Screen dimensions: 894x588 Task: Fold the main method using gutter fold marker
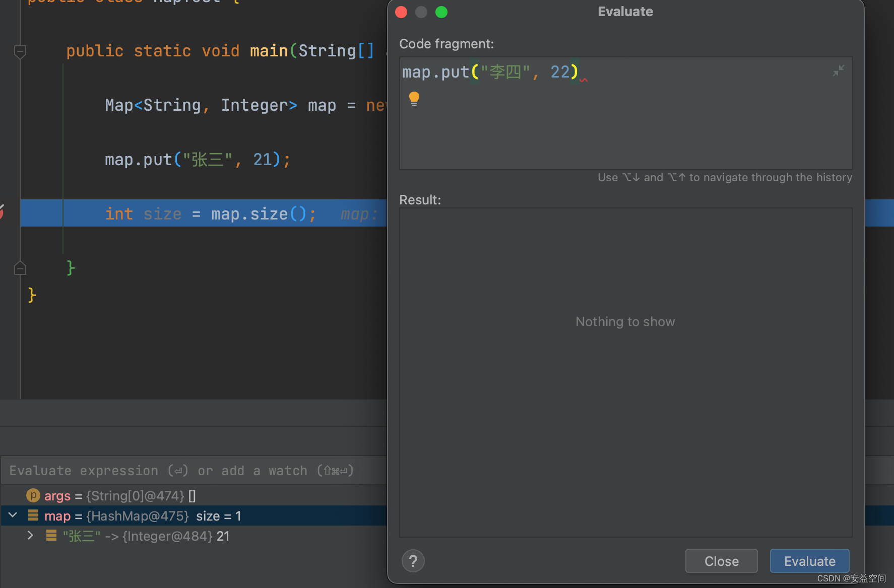[20, 51]
